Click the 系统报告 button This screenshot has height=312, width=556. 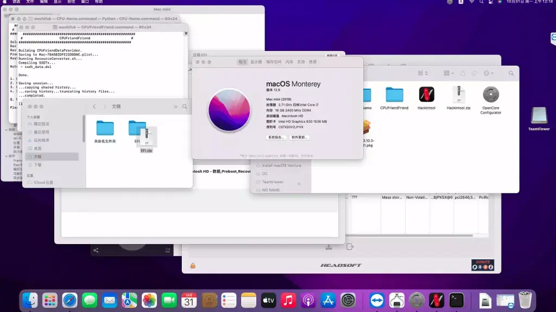[276, 138]
